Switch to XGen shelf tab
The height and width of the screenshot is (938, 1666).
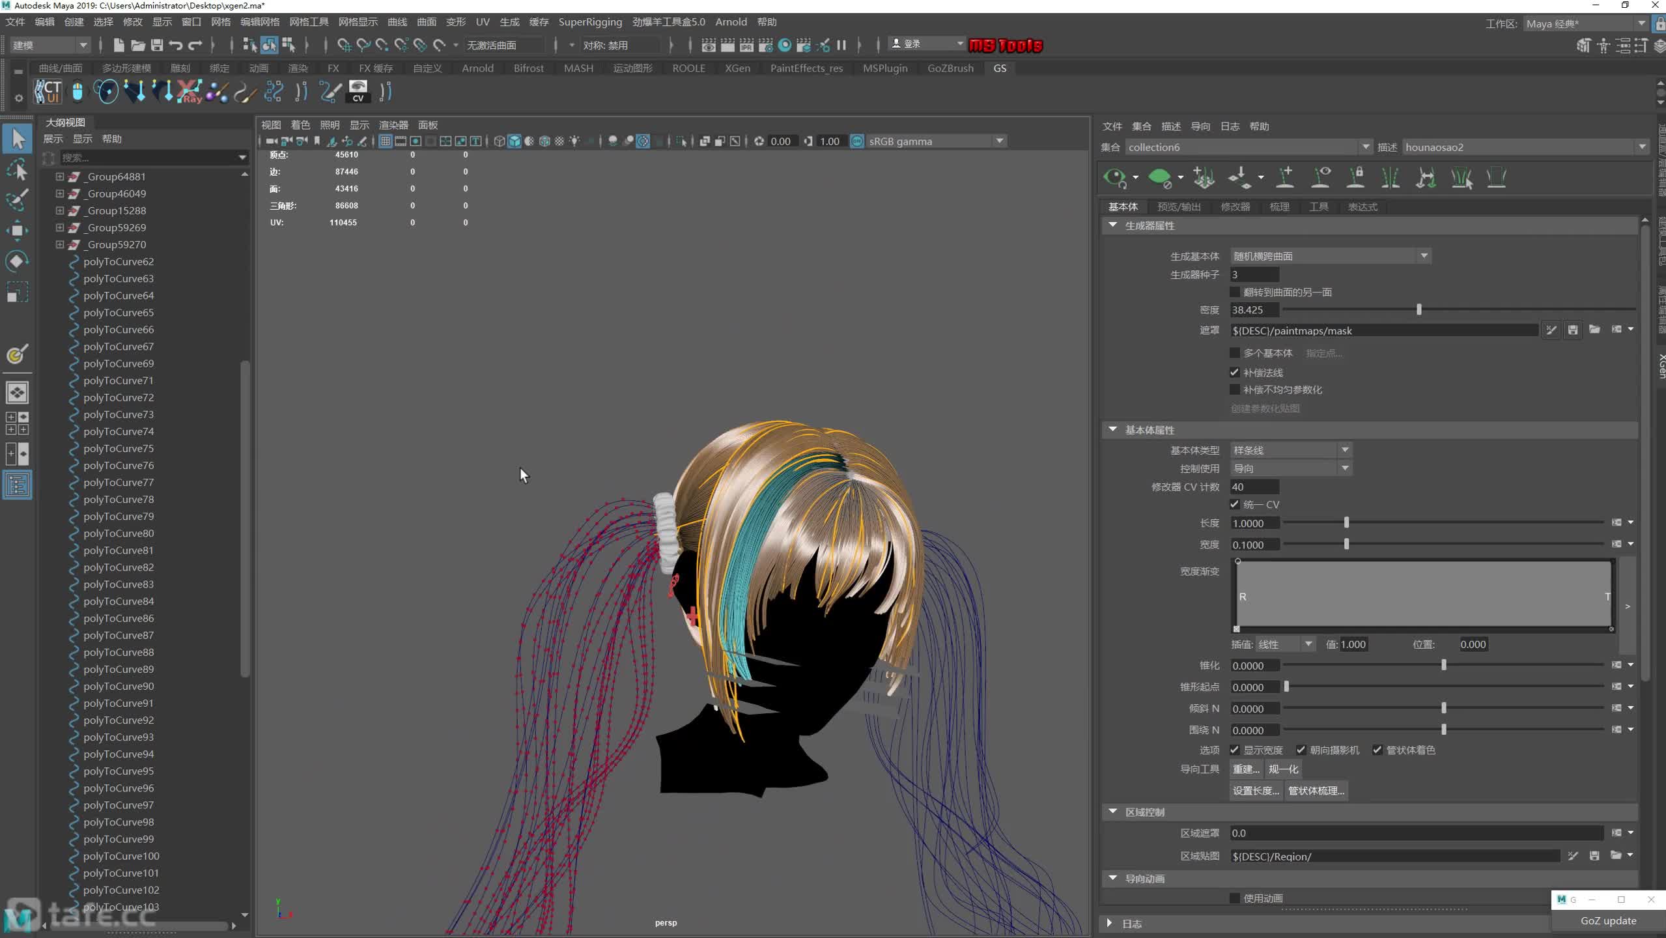737,68
